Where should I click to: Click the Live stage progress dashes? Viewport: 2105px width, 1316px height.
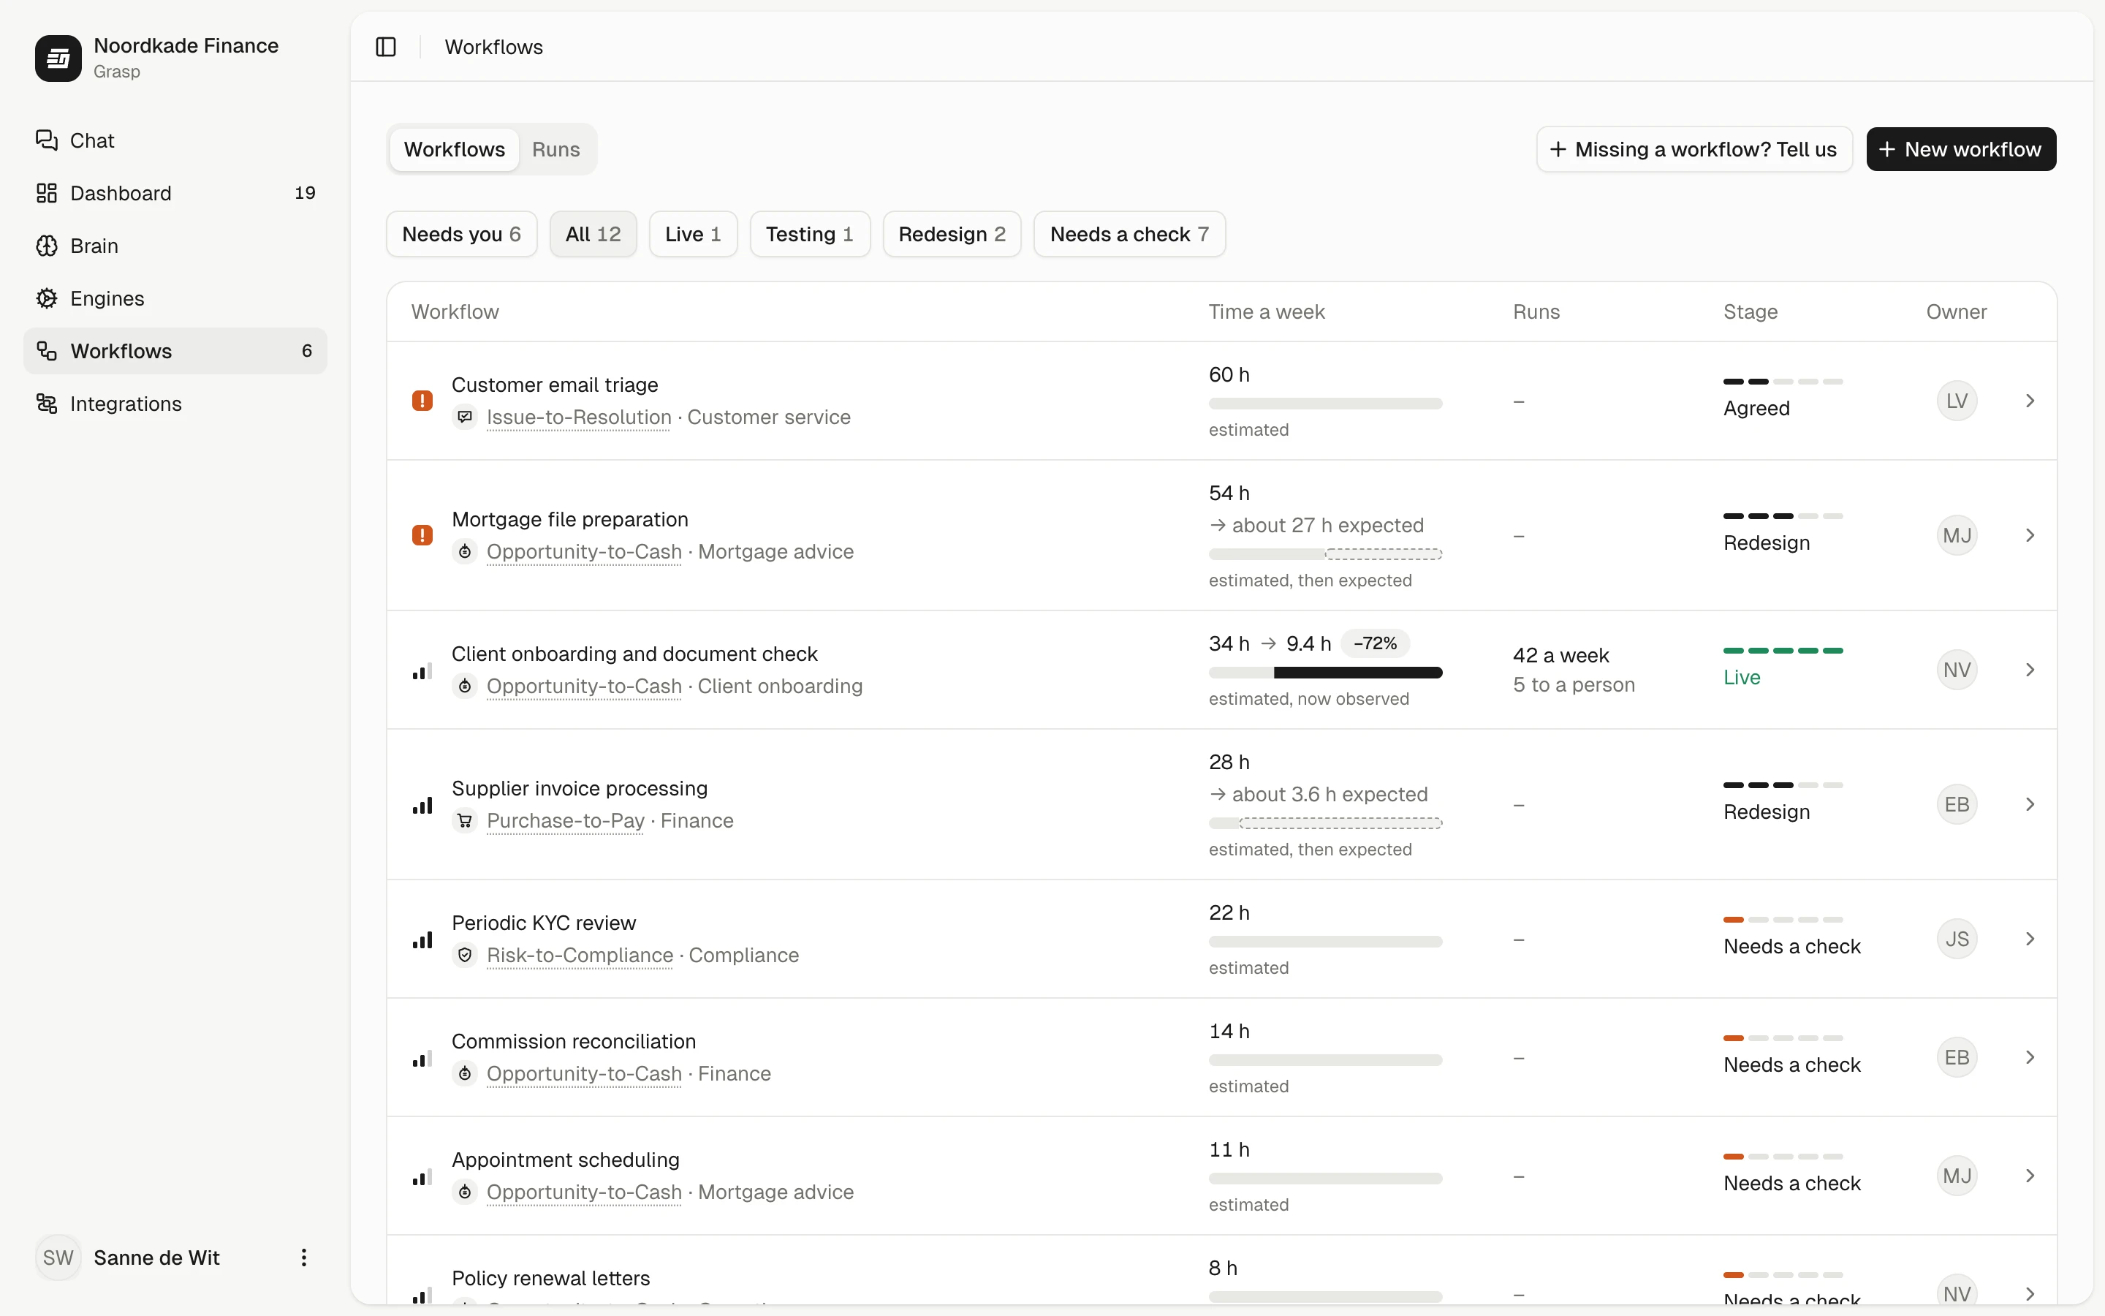[x=1782, y=650]
